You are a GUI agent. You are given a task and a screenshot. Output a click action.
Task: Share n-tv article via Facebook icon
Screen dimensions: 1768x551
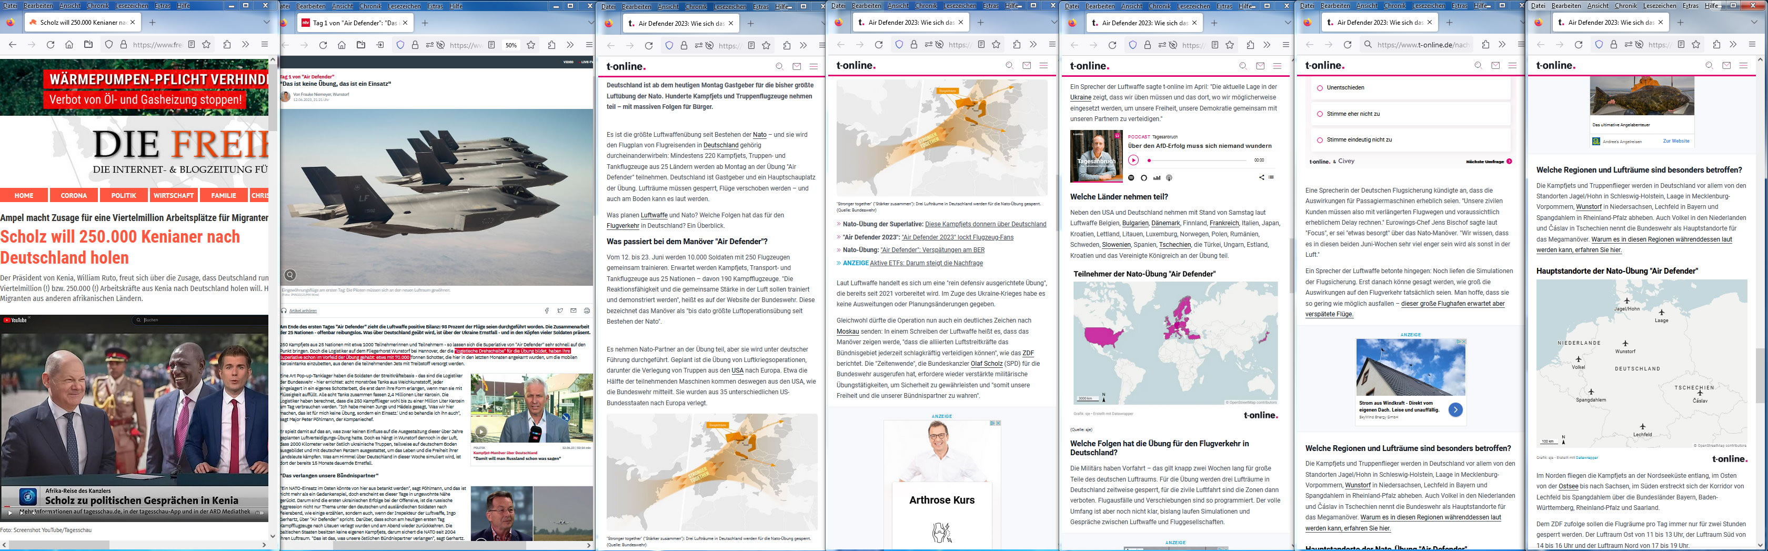click(x=547, y=311)
